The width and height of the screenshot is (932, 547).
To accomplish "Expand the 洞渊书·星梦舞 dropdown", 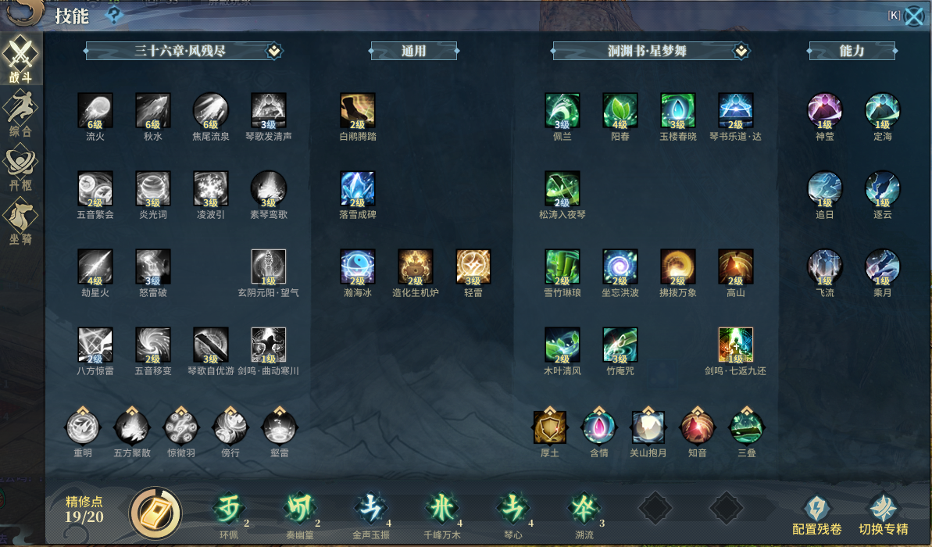I will click(x=741, y=51).
